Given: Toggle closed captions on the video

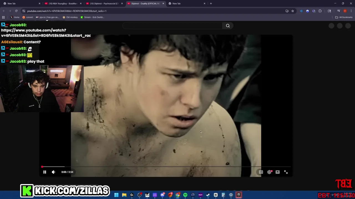Looking at the screenshot, I should click(x=261, y=172).
